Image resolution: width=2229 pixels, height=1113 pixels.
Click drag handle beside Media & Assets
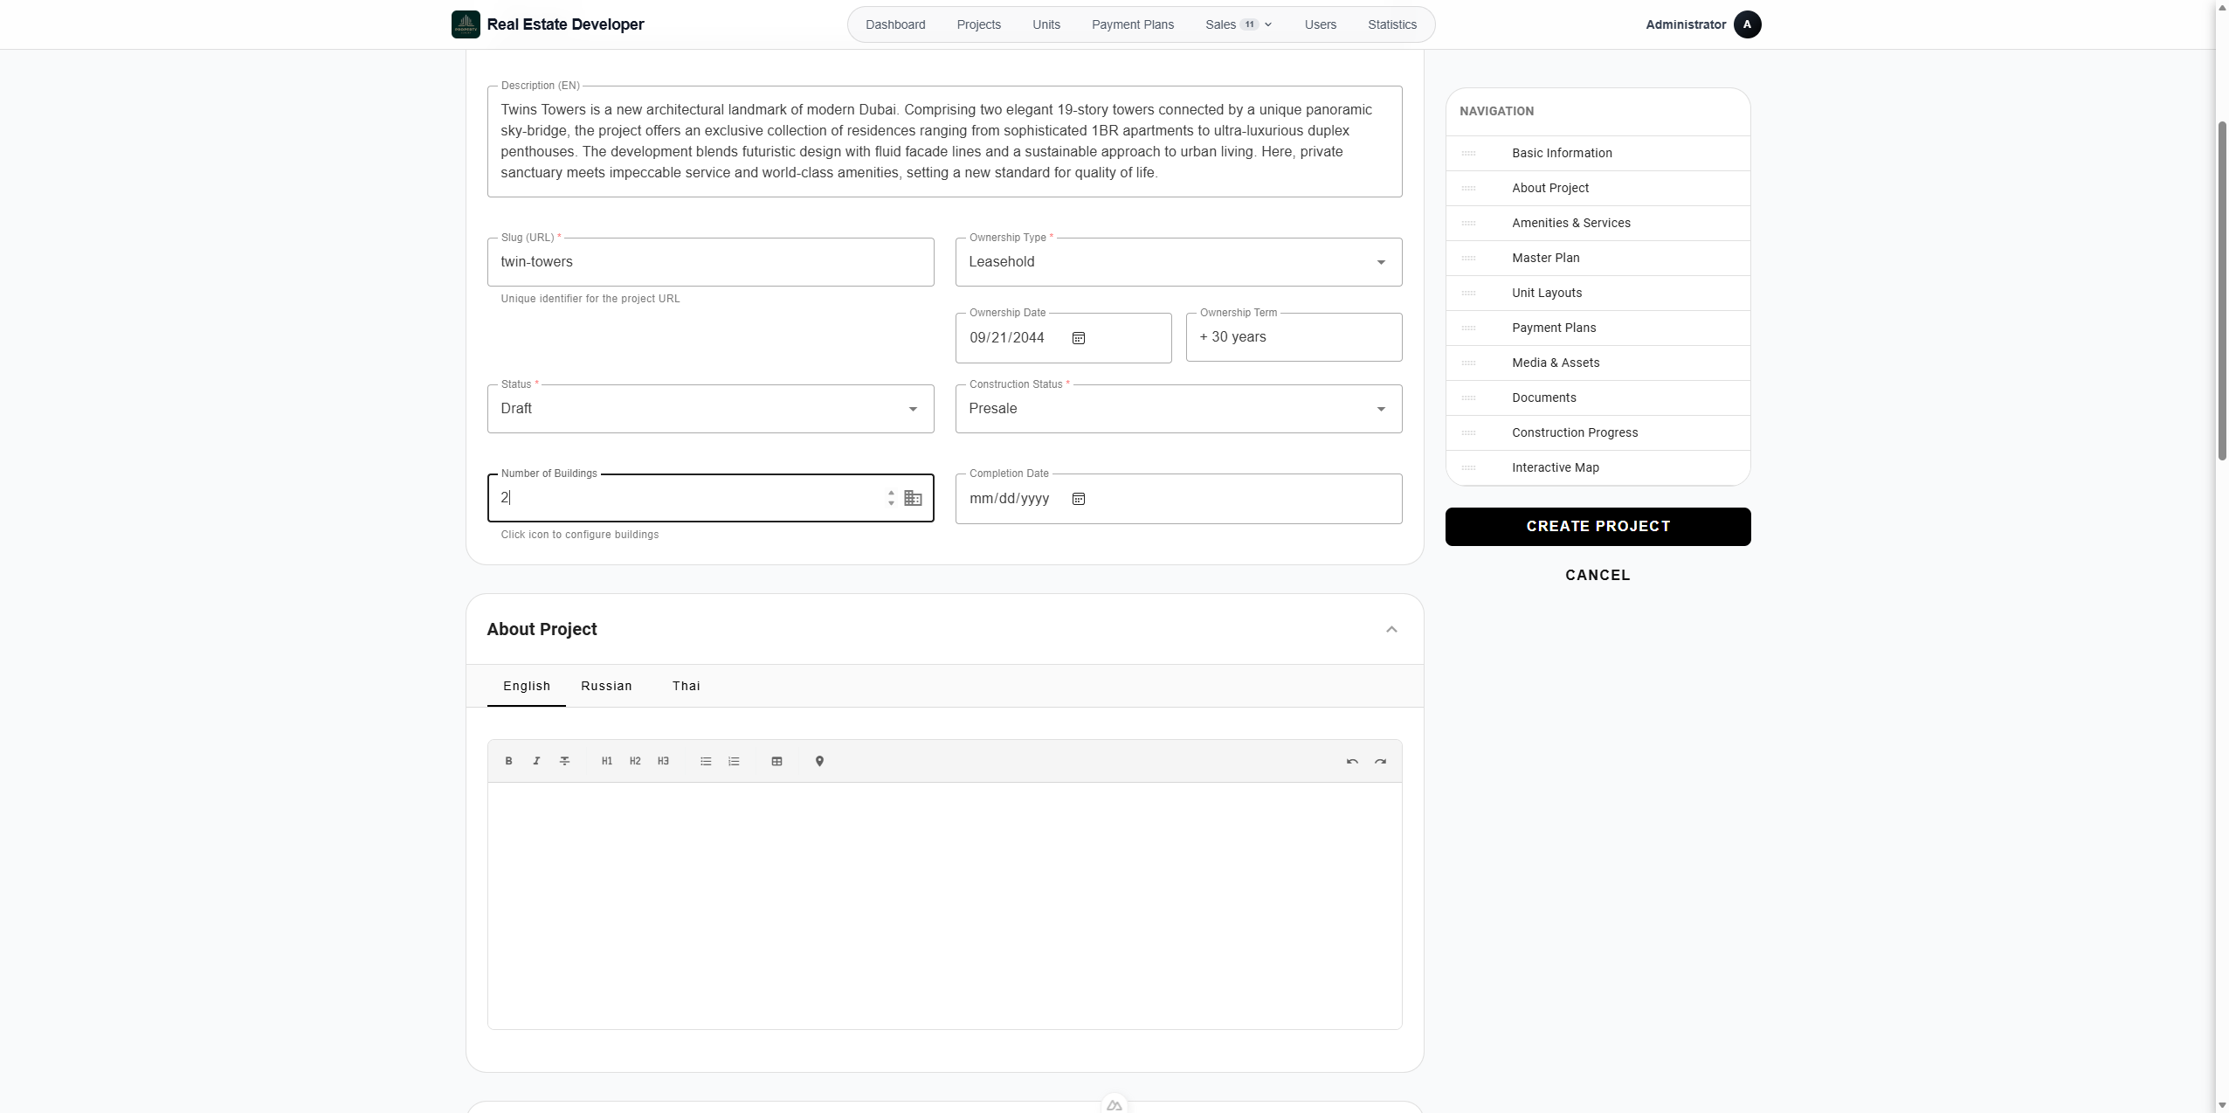1468,363
